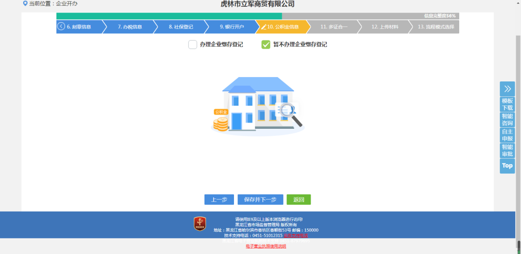The height and width of the screenshot is (254, 521).
Task: Switch to step 8. 社保登记
Action: tap(181, 27)
